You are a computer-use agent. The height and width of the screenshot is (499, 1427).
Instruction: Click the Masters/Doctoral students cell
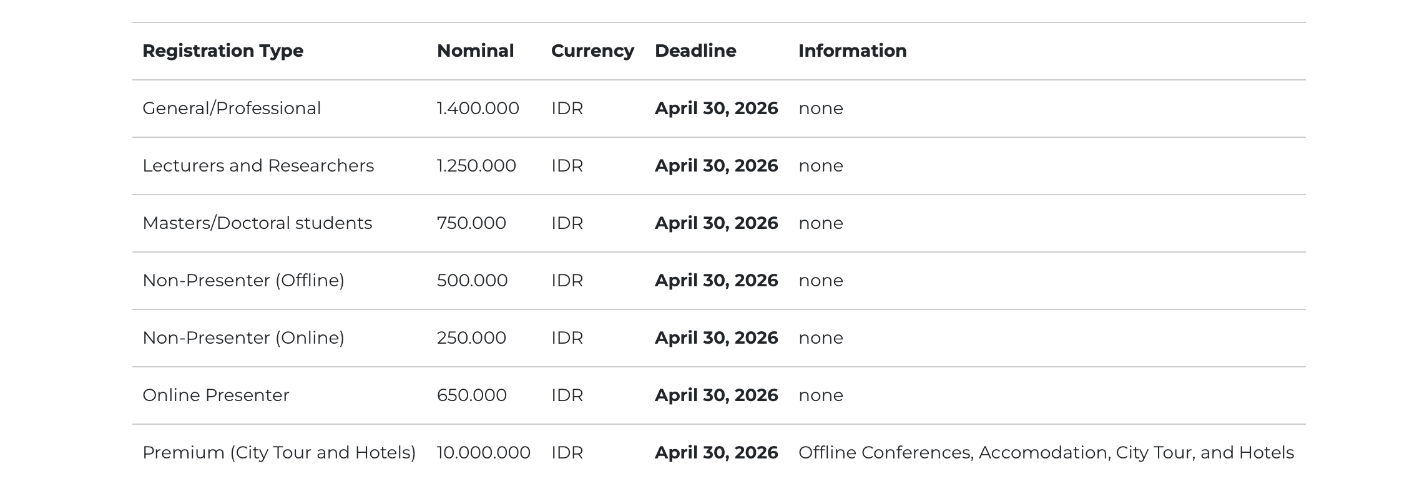[257, 223]
